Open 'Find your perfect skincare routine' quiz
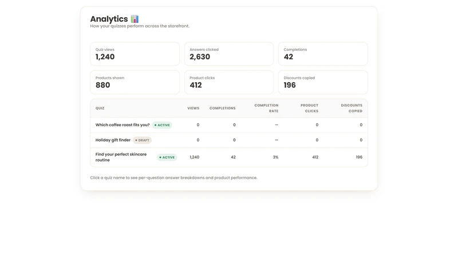This screenshot has width=458, height=257. tap(121, 157)
